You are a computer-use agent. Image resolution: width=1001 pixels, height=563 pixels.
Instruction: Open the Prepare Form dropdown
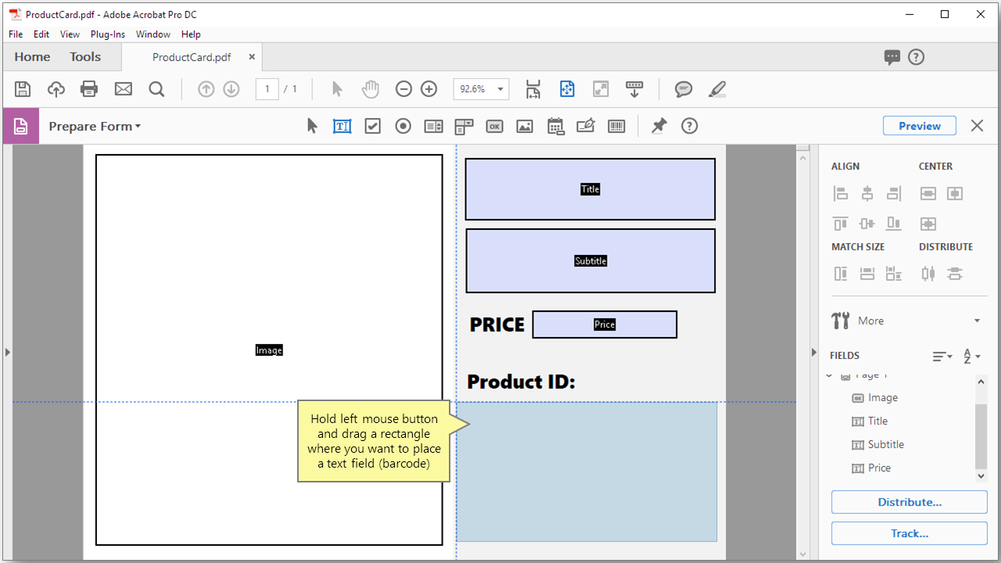[95, 125]
